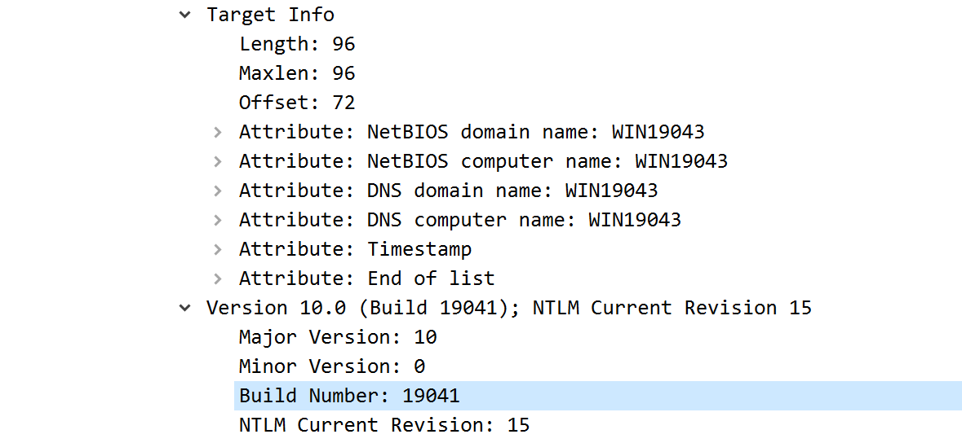Collapse the Version 10.0 tree node
Viewport: 962px width, 443px height.
coord(186,308)
